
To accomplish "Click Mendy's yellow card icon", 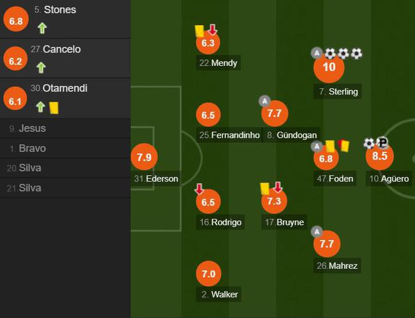I will pos(199,30).
